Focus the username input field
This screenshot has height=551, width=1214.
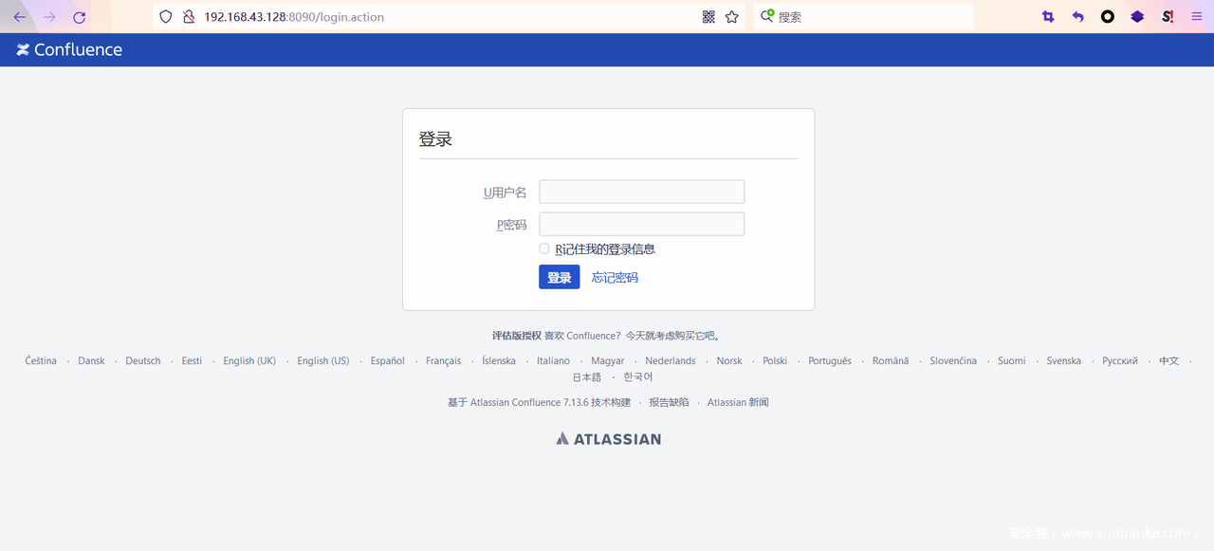pos(642,192)
